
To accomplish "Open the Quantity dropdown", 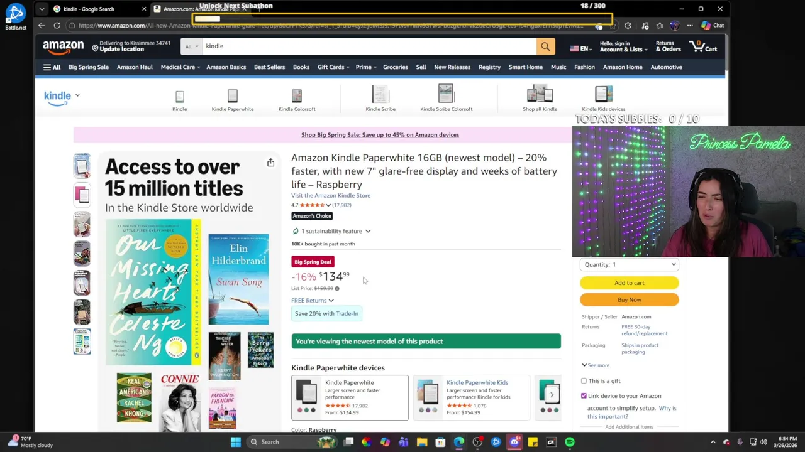I will click(629, 265).
